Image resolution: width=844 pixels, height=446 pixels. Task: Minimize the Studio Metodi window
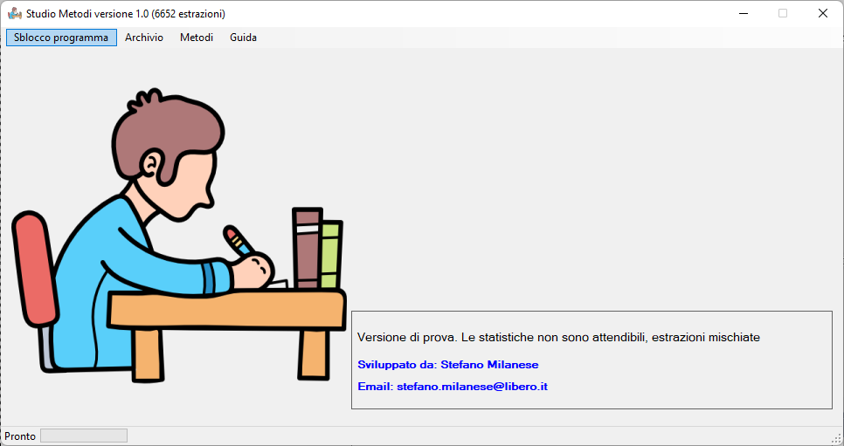[x=744, y=13]
